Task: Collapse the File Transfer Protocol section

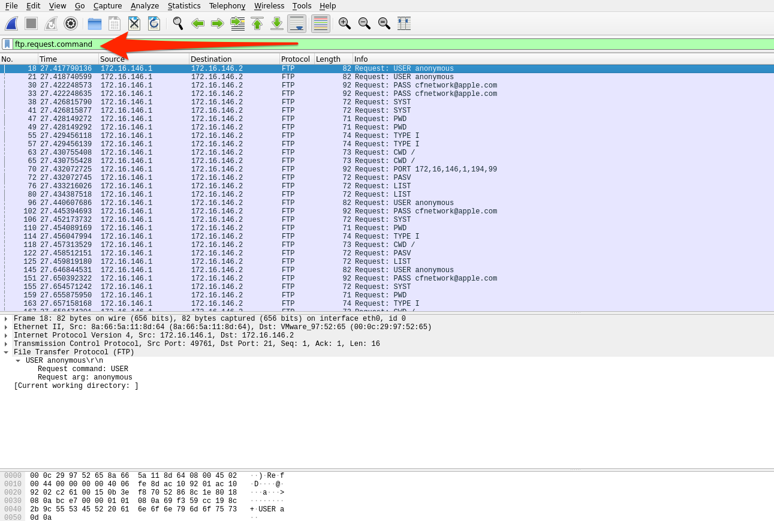Action: click(6, 353)
